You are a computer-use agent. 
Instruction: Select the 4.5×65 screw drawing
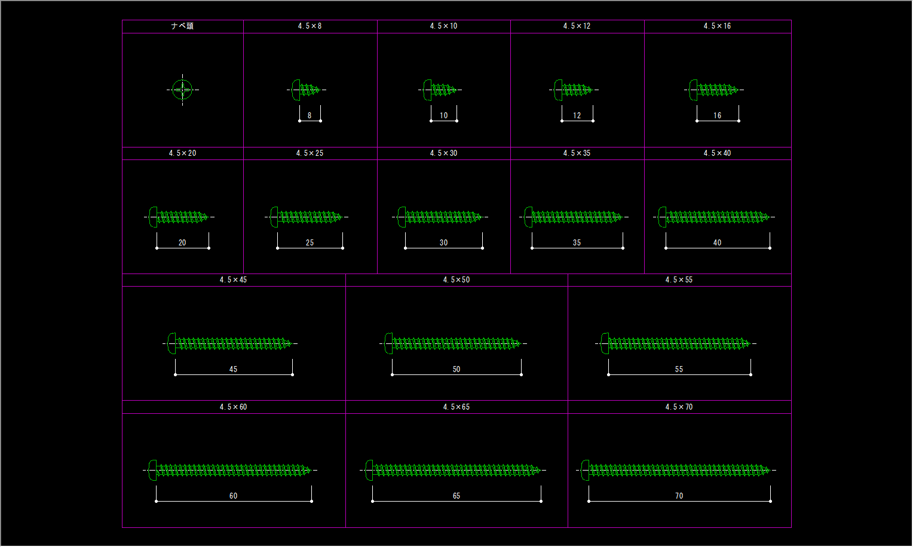point(453,471)
